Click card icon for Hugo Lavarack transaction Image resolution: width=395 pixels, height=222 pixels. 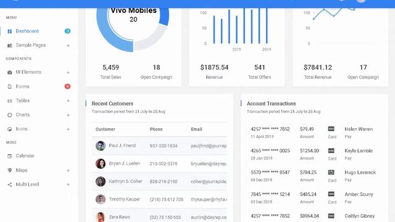point(331,172)
